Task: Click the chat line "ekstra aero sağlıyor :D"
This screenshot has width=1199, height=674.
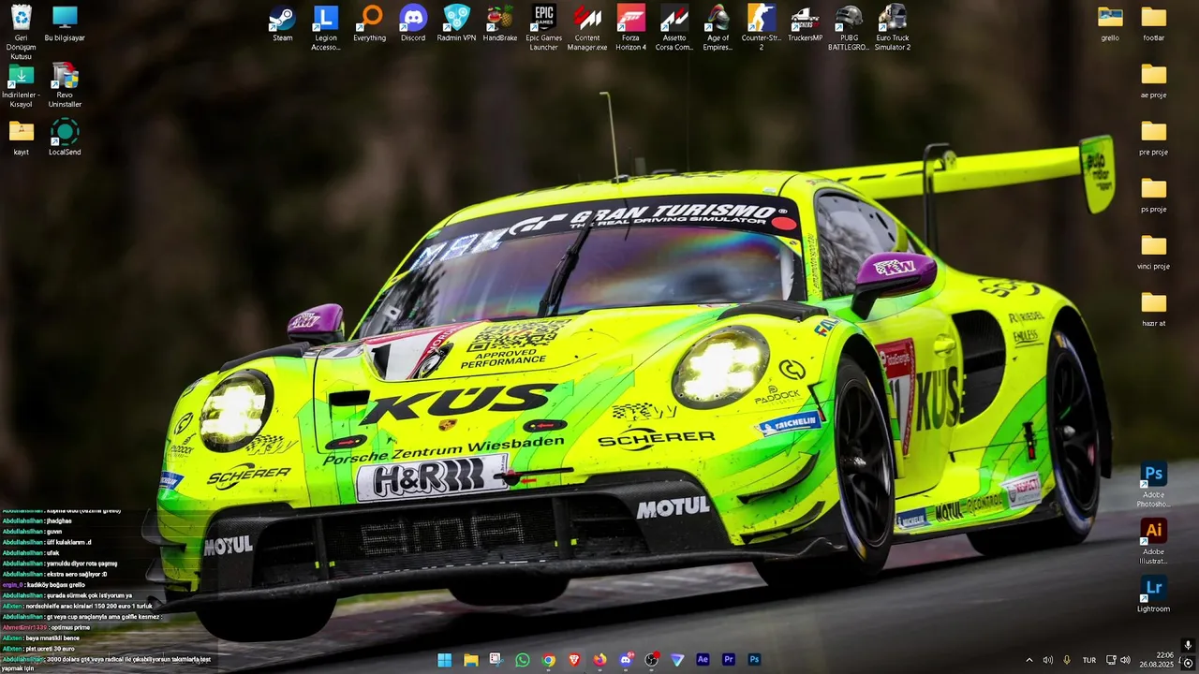Action: tap(77, 574)
